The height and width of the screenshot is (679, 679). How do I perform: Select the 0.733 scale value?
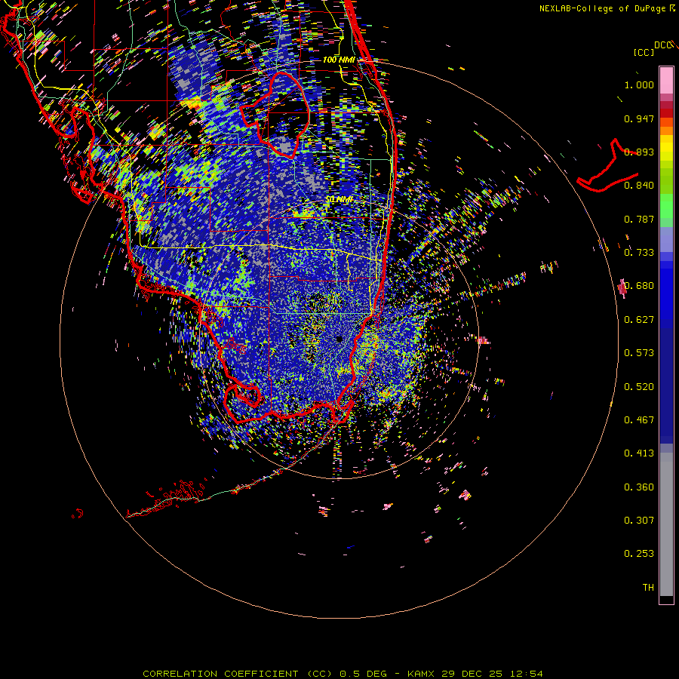click(x=639, y=253)
